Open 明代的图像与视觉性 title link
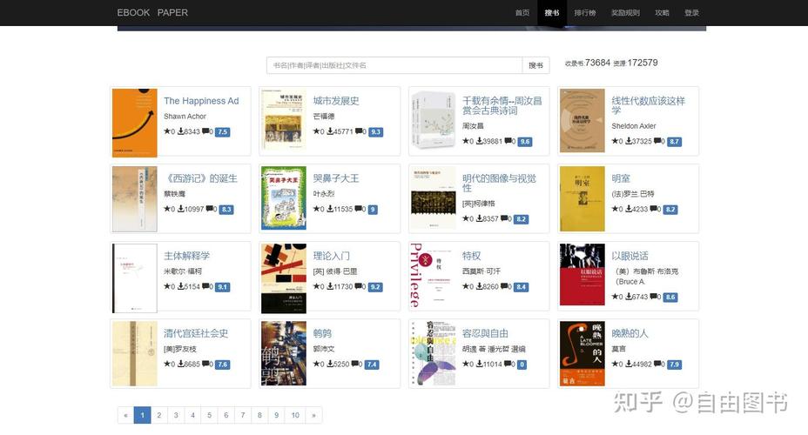Screen dimensions: 808x435 (499, 183)
